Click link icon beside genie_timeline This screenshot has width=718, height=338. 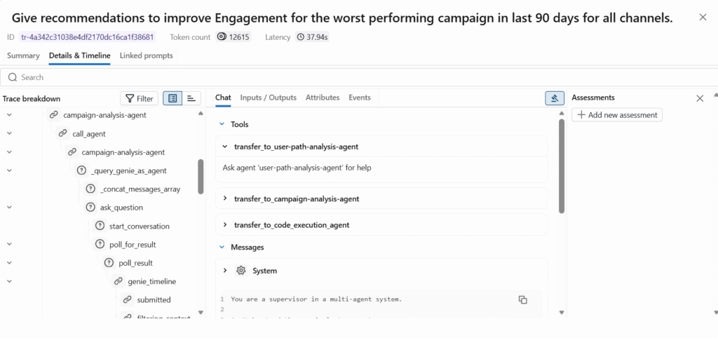(118, 281)
